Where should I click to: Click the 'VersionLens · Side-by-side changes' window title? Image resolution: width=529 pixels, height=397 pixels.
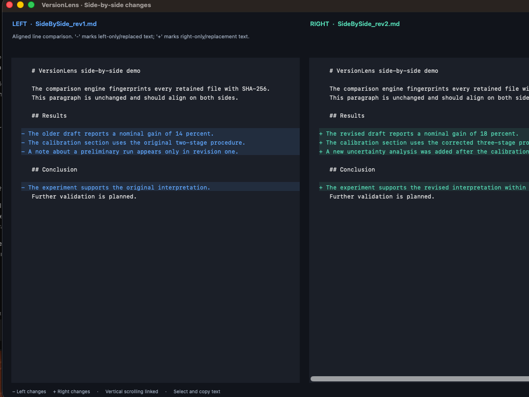(x=96, y=5)
